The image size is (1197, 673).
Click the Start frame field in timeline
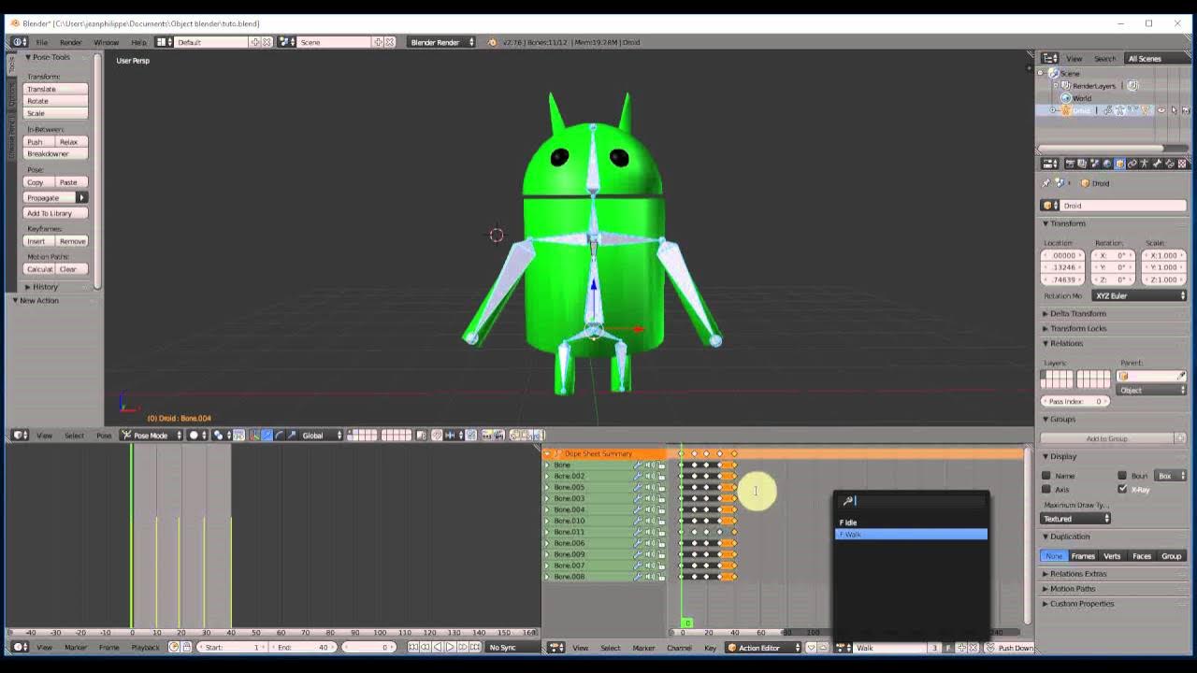point(232,647)
